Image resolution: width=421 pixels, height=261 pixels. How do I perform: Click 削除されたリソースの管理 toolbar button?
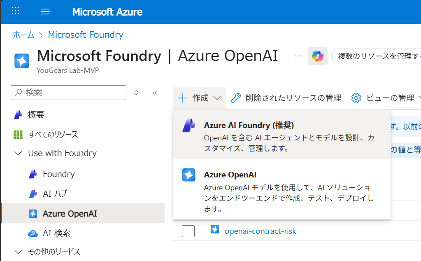tap(286, 98)
